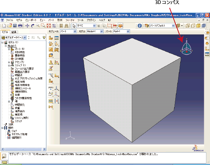Image resolution: width=210 pixels, height=165 pixels.
Task: Switch to the 結果 tab
Action: pyautogui.click(x=14, y=32)
